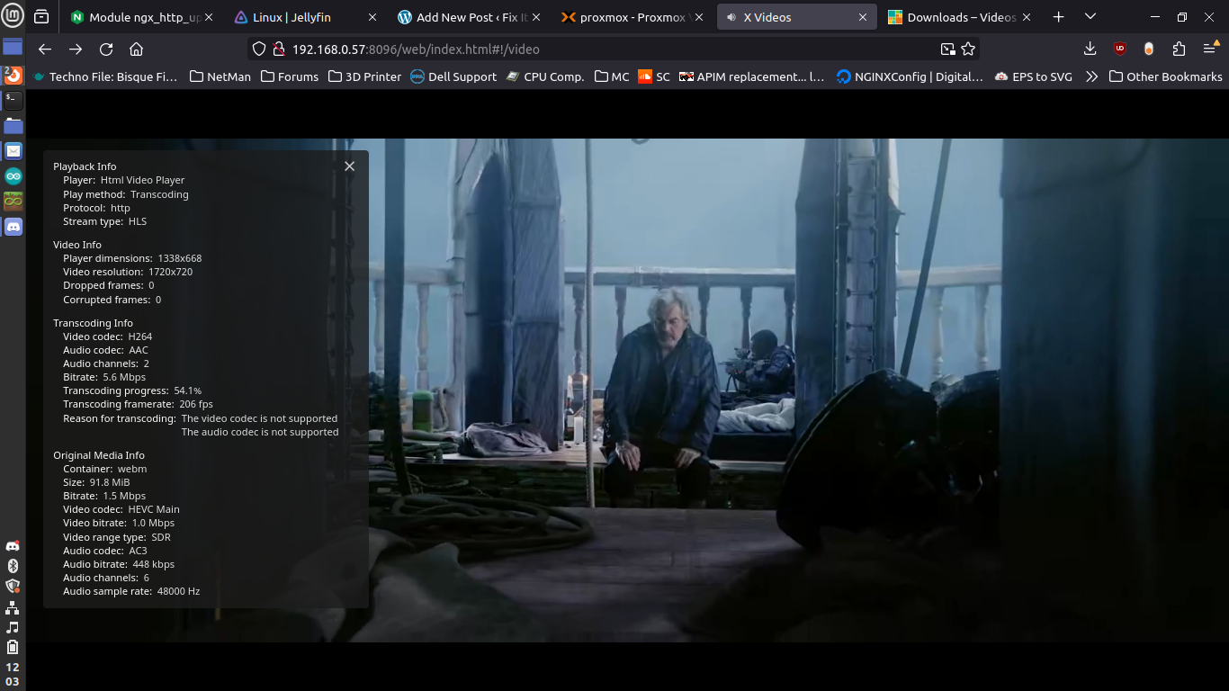Open the mail client panel icon
This screenshot has height=691, width=1229.
13,150
